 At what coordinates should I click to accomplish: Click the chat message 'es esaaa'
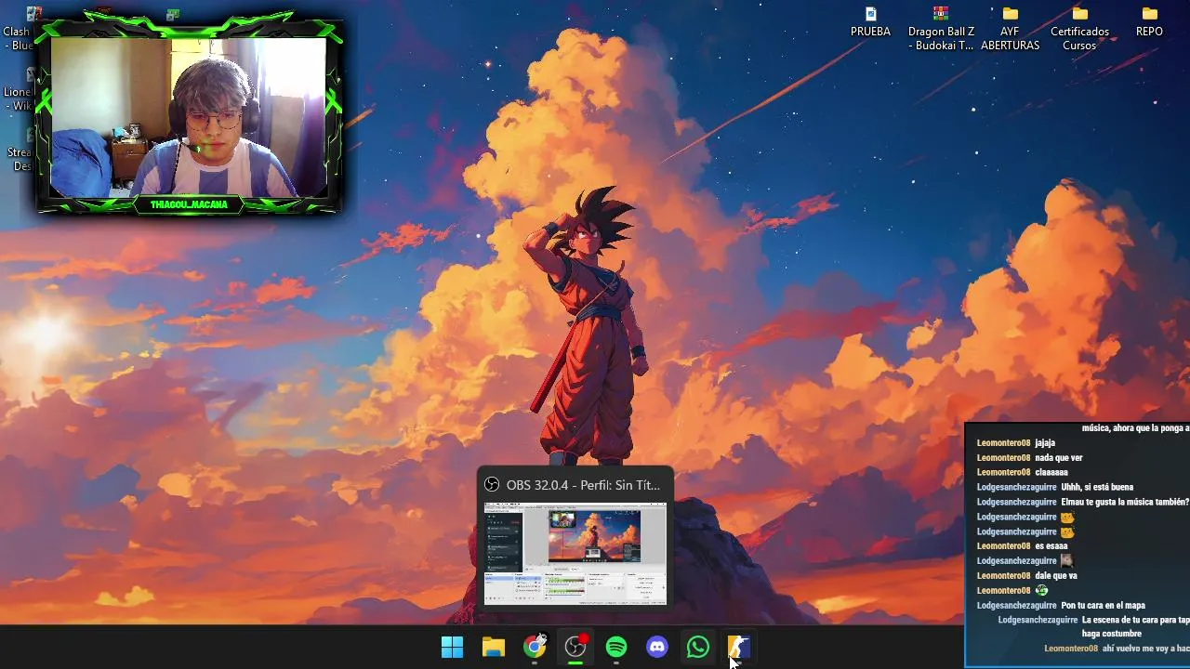click(x=1051, y=546)
